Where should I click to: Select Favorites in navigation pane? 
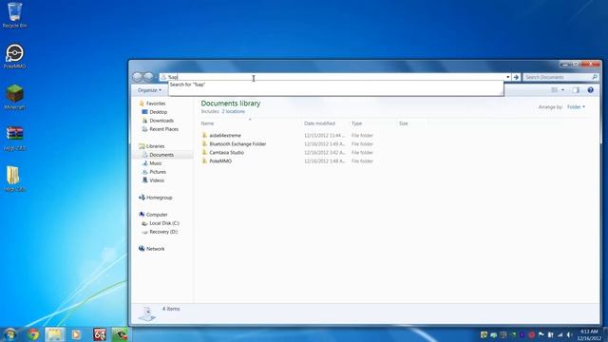click(x=156, y=104)
